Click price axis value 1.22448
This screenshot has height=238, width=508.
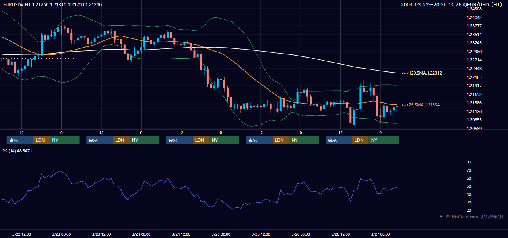pyautogui.click(x=474, y=69)
